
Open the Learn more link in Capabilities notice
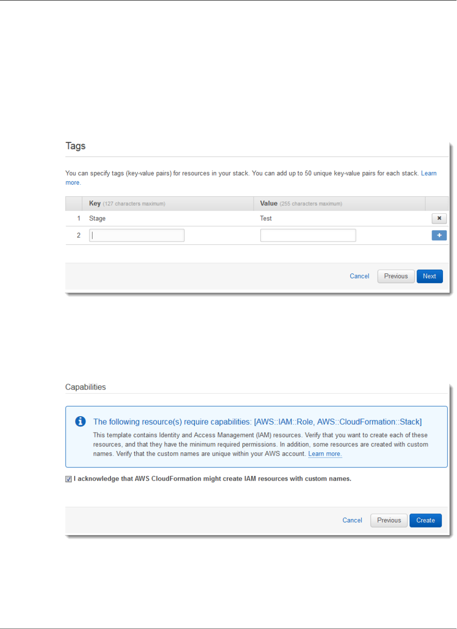coord(325,454)
